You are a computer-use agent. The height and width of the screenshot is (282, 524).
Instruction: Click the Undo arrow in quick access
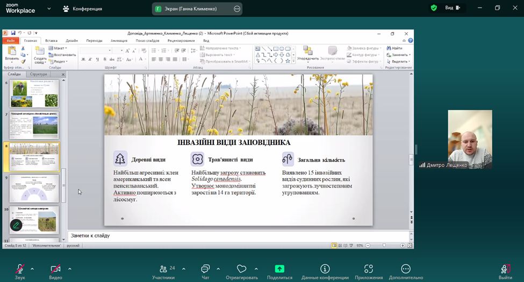(x=20, y=33)
